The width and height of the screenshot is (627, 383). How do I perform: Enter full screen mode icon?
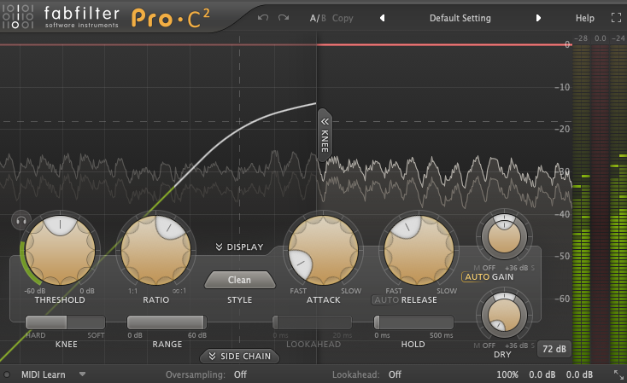tap(616, 18)
